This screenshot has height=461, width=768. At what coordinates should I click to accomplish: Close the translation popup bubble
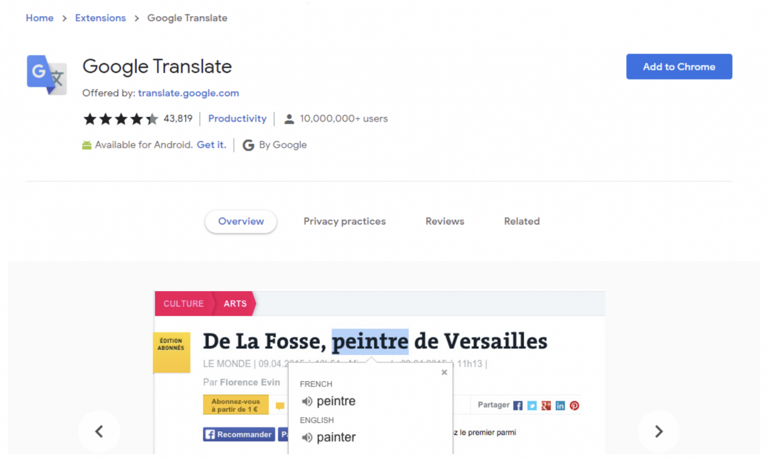[444, 372]
